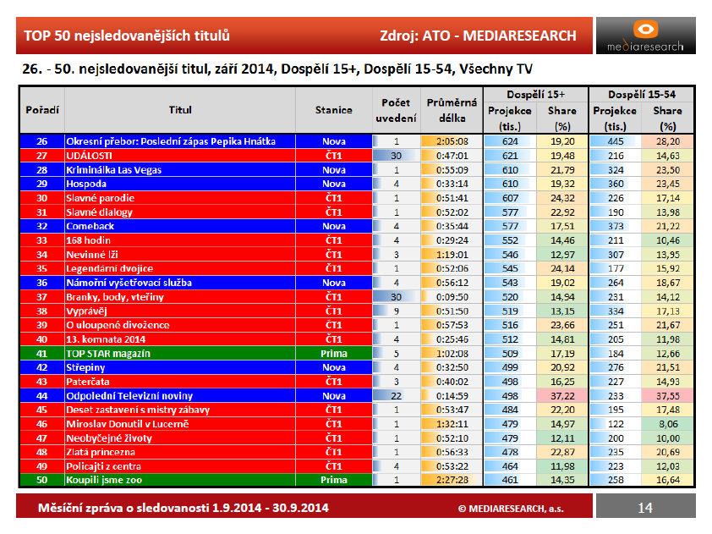Select the 'Comeback' title cell

pyautogui.click(x=180, y=226)
